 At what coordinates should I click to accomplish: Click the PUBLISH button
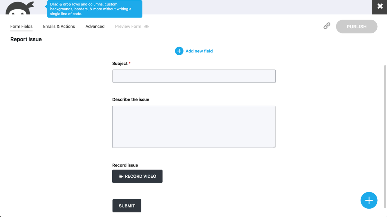click(357, 27)
